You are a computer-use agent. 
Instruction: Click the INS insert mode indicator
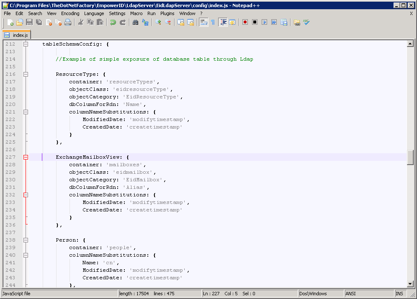401,294
